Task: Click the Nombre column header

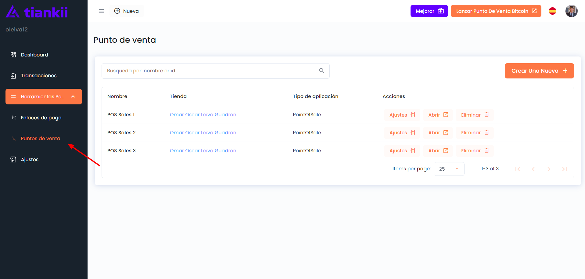Action: (x=117, y=96)
